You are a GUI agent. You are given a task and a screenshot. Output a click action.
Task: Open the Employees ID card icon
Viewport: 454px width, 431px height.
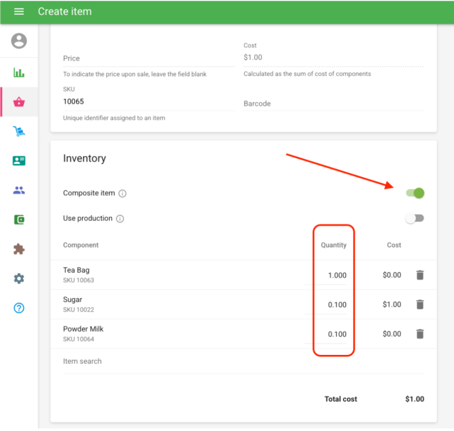(19, 161)
